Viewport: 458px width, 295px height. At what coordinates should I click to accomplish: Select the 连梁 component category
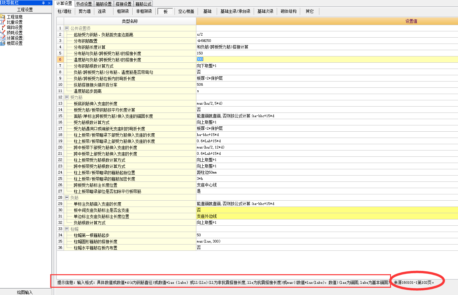coord(102,11)
